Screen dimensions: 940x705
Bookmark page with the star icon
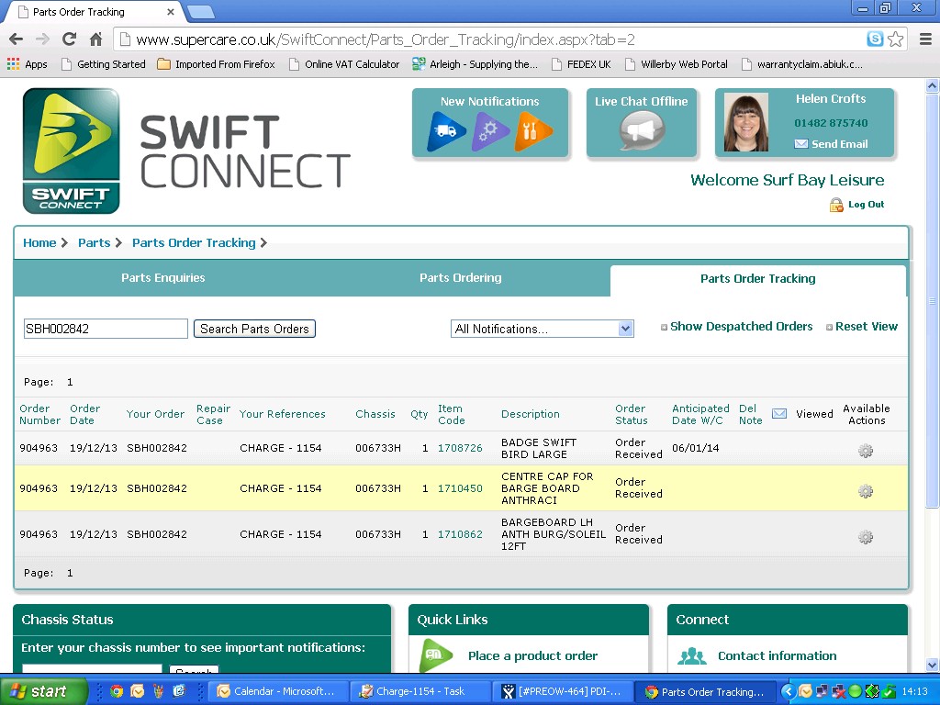tap(896, 39)
